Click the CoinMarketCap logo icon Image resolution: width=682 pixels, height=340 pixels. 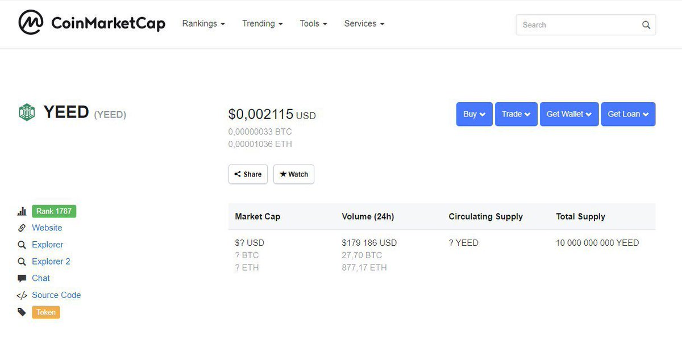pos(31,23)
